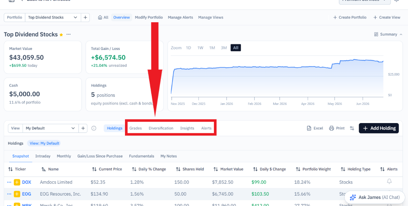Show the Intraday table view
This screenshot has width=408, height=206.
pyautogui.click(x=43, y=156)
